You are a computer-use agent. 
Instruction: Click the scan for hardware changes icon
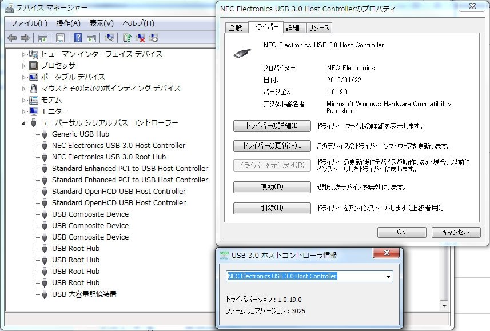(x=109, y=38)
